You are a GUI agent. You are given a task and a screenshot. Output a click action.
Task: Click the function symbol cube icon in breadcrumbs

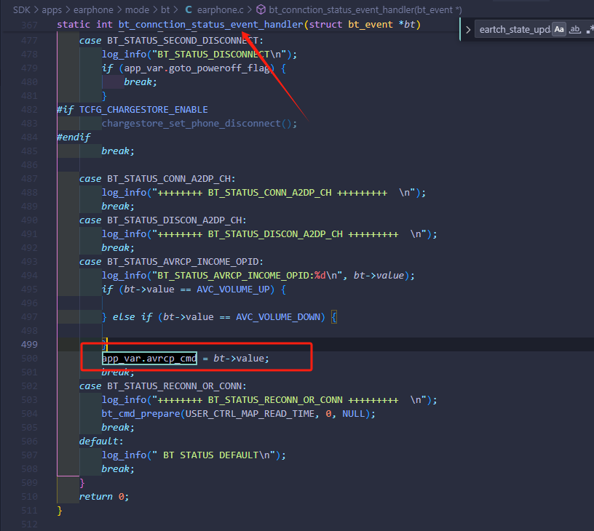(x=261, y=10)
